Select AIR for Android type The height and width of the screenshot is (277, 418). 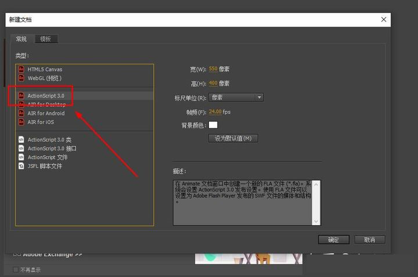point(85,113)
